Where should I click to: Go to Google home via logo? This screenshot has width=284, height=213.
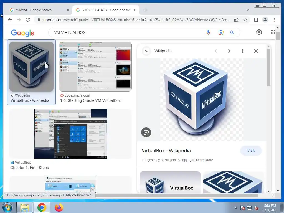[23, 33]
